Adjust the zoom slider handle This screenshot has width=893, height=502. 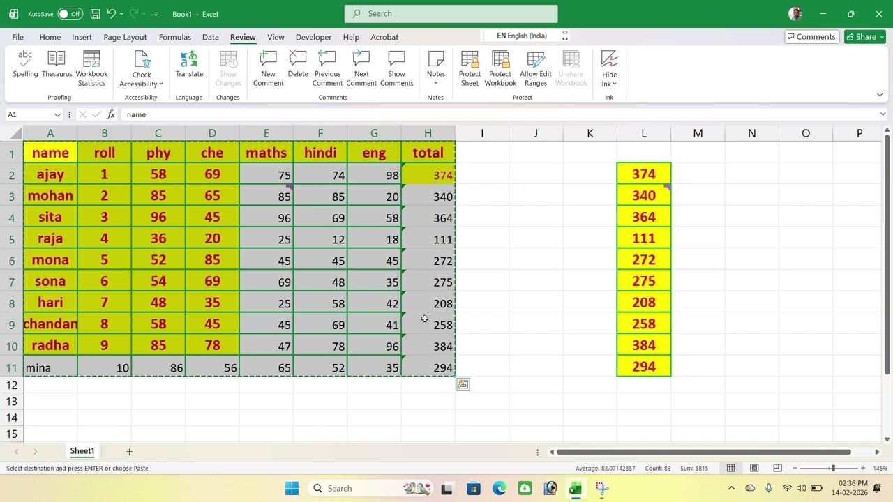pyautogui.click(x=832, y=468)
